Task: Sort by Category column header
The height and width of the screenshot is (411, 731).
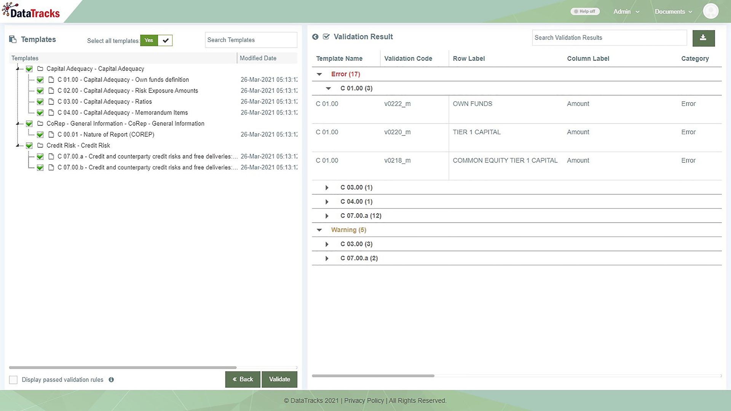Action: 695,59
